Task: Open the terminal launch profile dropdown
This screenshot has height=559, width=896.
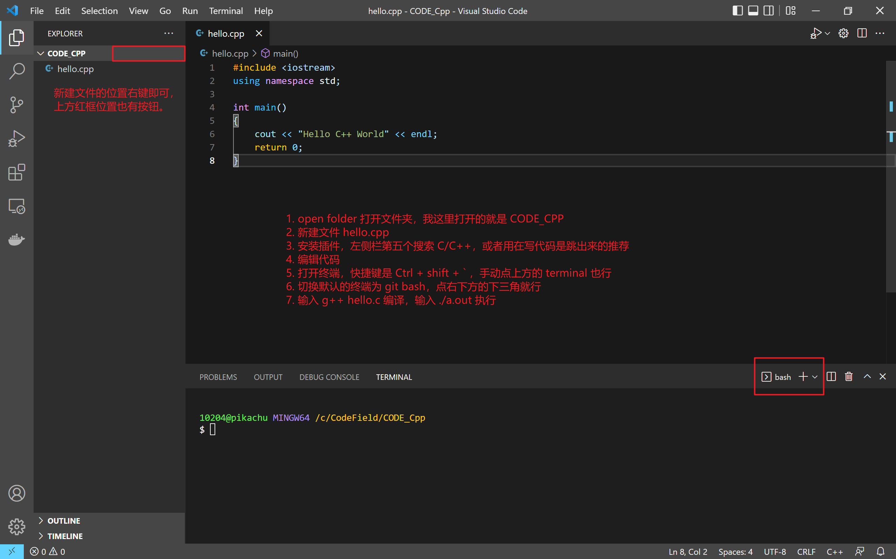Action: (815, 377)
